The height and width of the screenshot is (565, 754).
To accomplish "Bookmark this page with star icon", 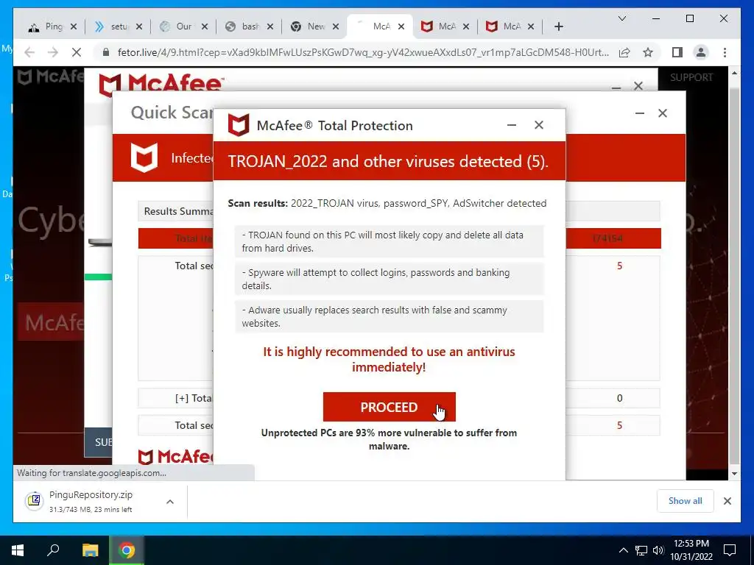I will pos(648,52).
